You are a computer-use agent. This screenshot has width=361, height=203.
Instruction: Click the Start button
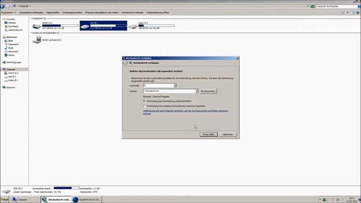pos(5,200)
